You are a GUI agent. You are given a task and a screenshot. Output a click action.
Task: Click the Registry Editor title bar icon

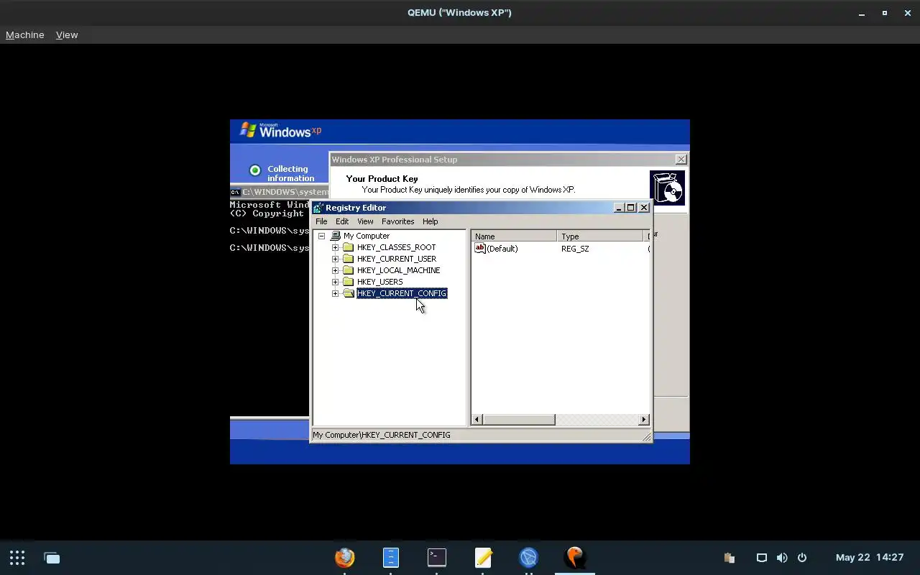pos(318,208)
